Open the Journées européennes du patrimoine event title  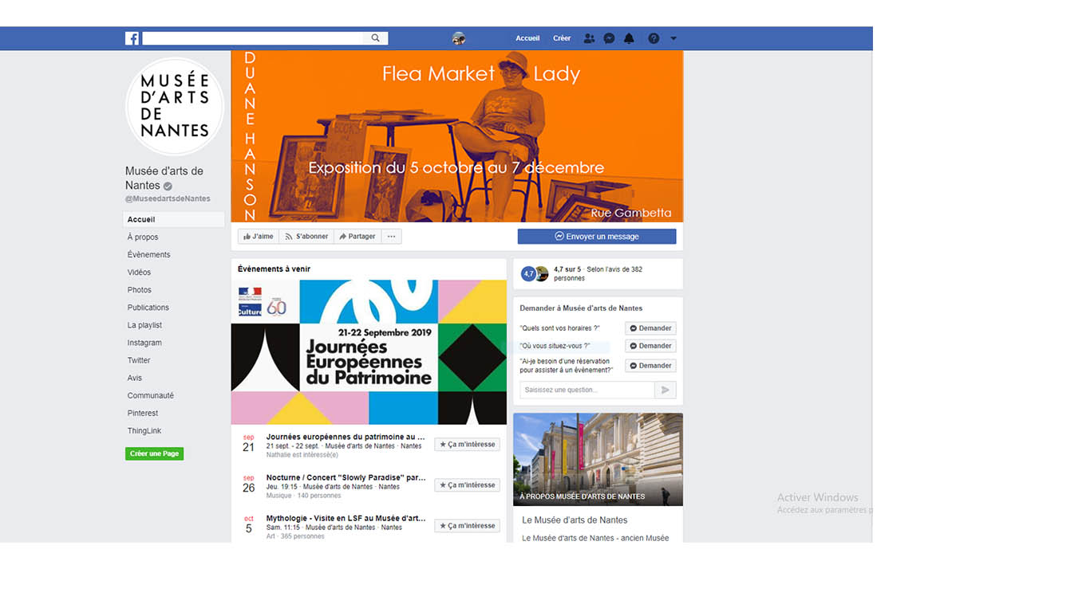tap(346, 437)
